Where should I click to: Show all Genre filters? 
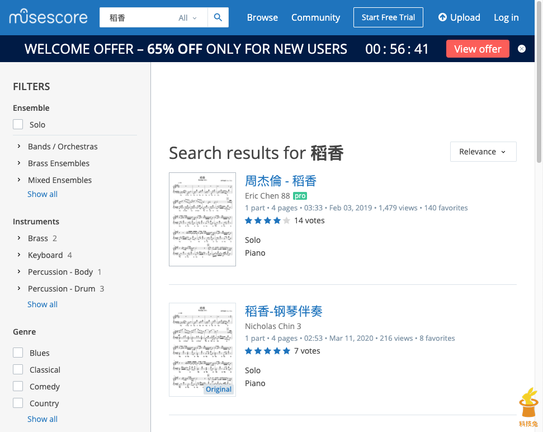coord(43,419)
